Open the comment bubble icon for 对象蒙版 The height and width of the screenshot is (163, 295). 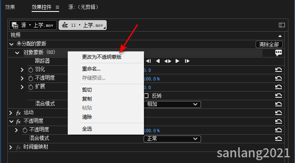pos(279,53)
